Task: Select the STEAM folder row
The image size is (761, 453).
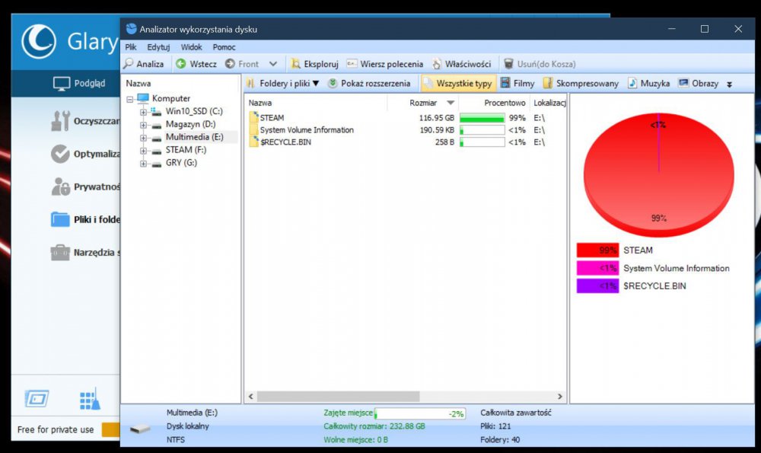Action: pos(272,118)
